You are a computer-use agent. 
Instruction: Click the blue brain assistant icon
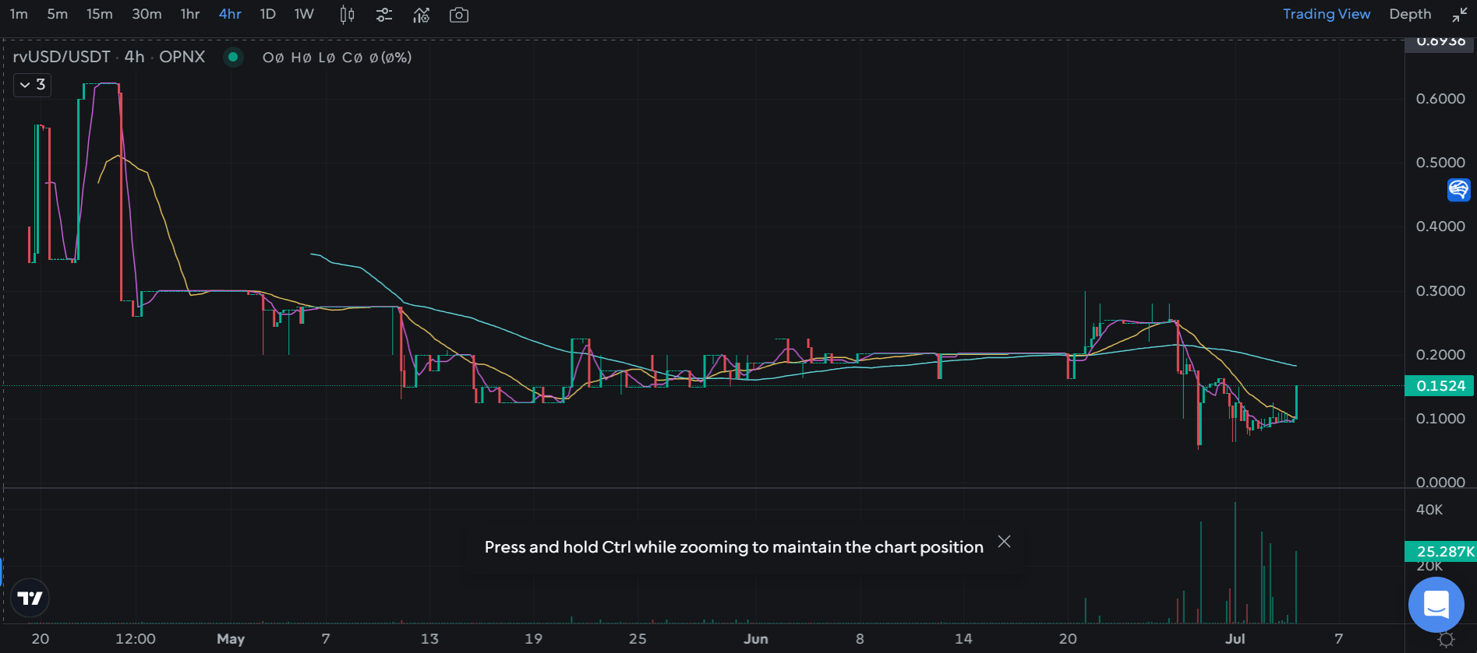(1458, 189)
